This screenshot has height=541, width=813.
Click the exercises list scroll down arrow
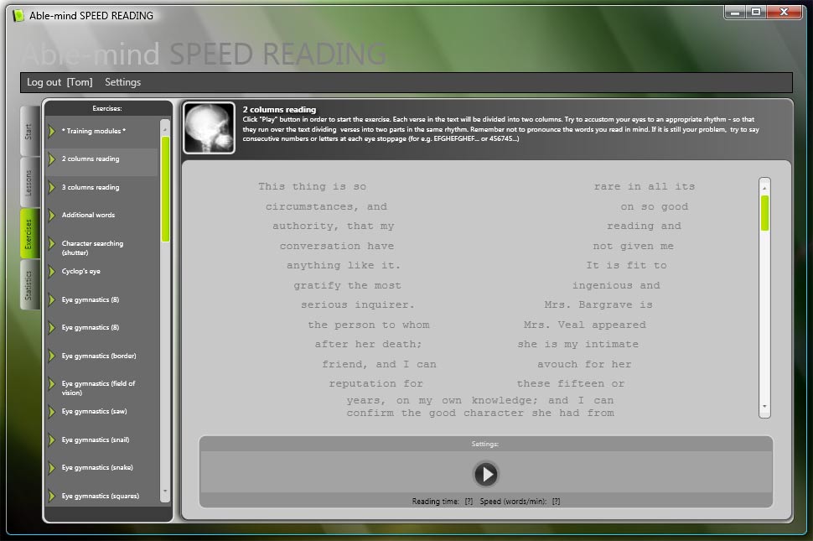[x=165, y=491]
